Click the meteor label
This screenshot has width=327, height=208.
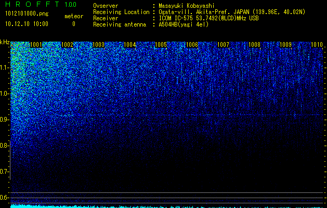74,16
